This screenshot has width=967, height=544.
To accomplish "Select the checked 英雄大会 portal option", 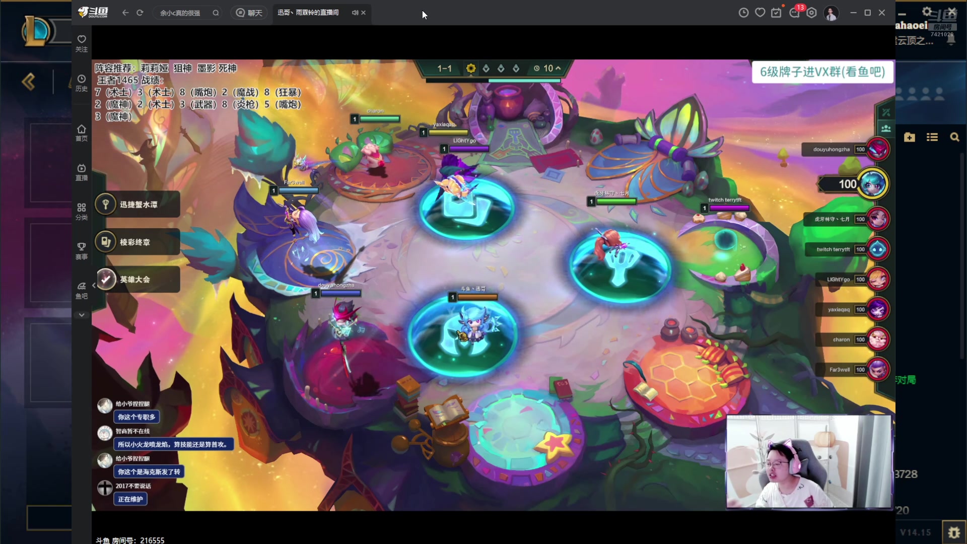I will [x=137, y=279].
